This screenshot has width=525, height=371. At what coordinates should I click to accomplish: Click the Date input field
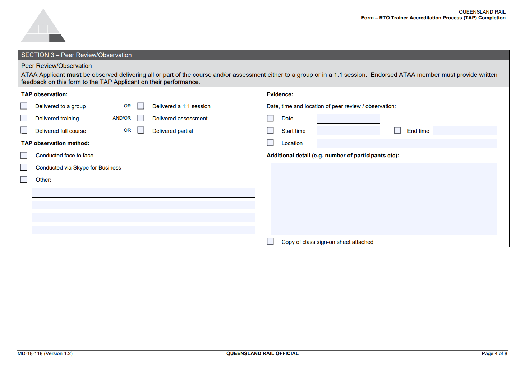coord(349,119)
